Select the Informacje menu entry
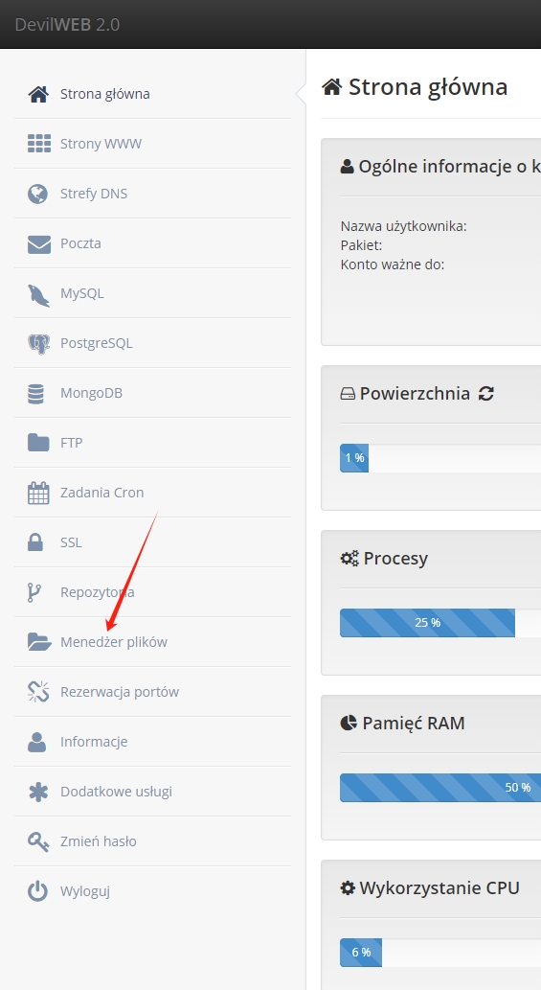541x990 pixels. point(152,742)
